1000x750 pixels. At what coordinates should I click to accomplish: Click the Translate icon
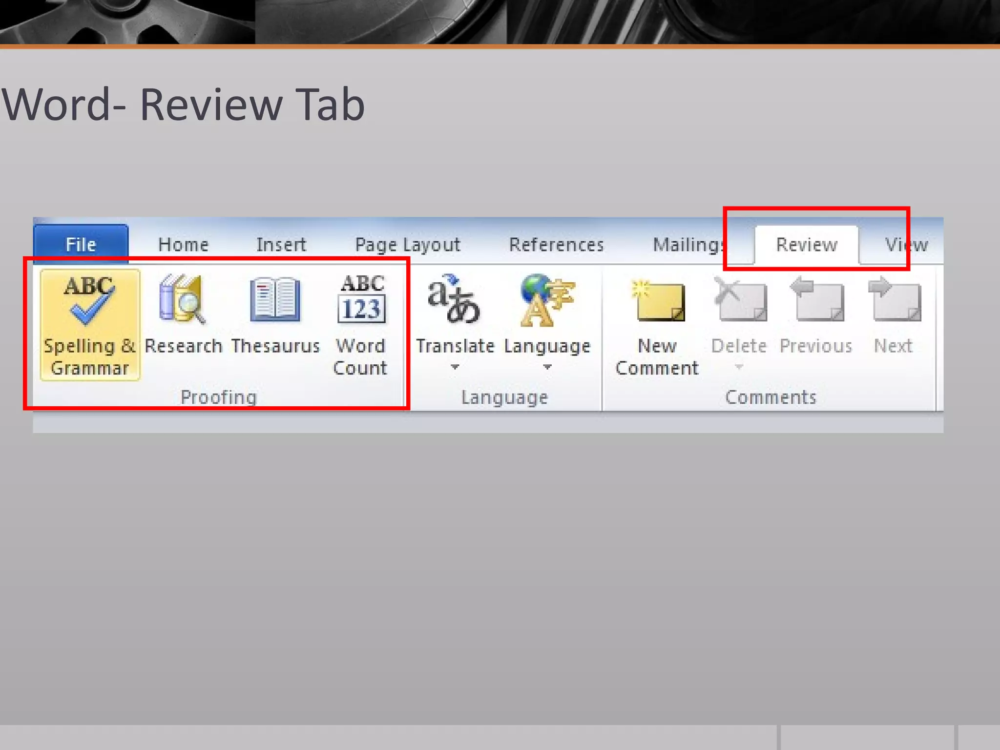454,300
